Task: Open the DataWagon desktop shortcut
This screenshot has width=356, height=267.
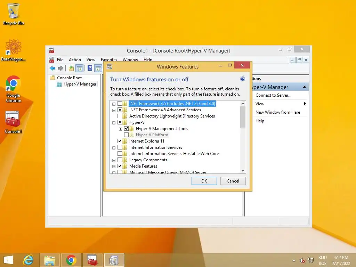Action: pyautogui.click(x=13, y=50)
